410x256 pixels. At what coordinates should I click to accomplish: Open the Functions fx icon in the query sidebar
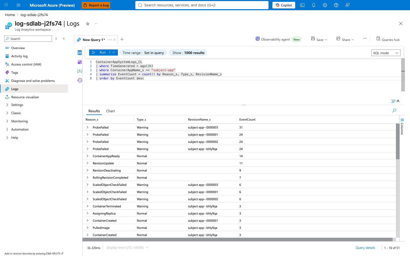[x=80, y=71]
